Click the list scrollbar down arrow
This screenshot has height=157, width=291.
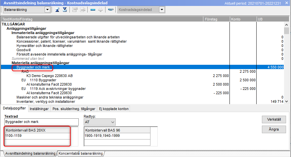(287, 101)
